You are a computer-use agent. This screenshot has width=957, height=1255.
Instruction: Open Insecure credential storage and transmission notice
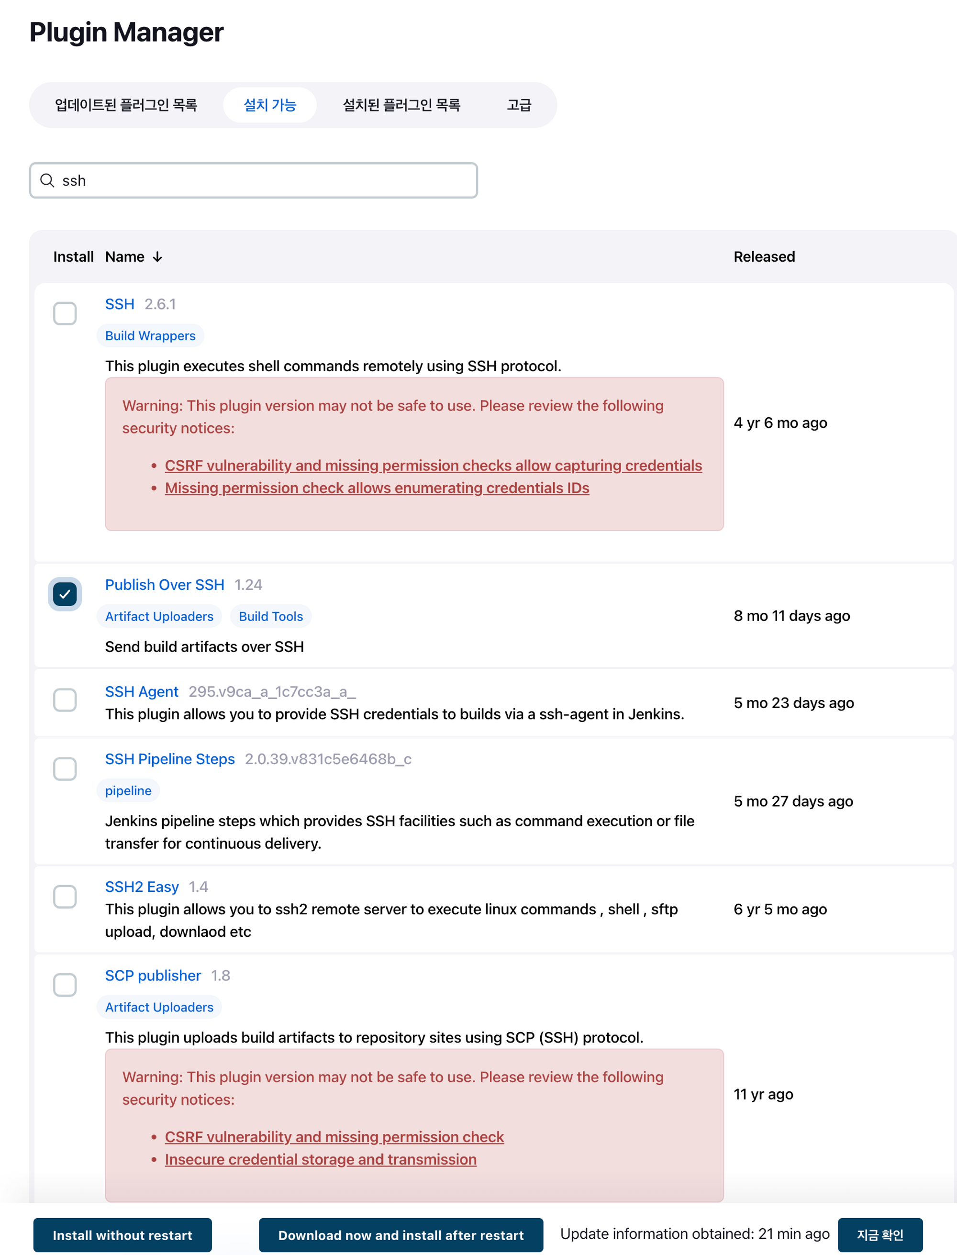pos(321,1159)
